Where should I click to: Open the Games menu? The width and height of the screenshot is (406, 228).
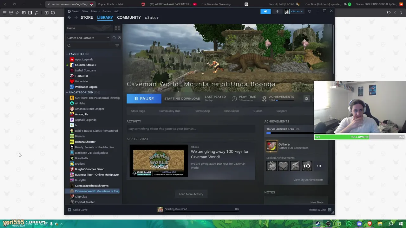pyautogui.click(x=107, y=11)
